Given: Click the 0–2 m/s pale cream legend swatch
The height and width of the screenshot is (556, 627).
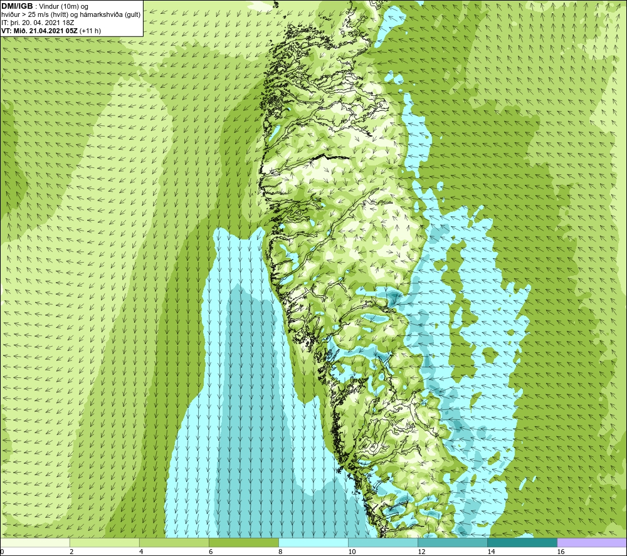Looking at the screenshot, I should coord(35,542).
